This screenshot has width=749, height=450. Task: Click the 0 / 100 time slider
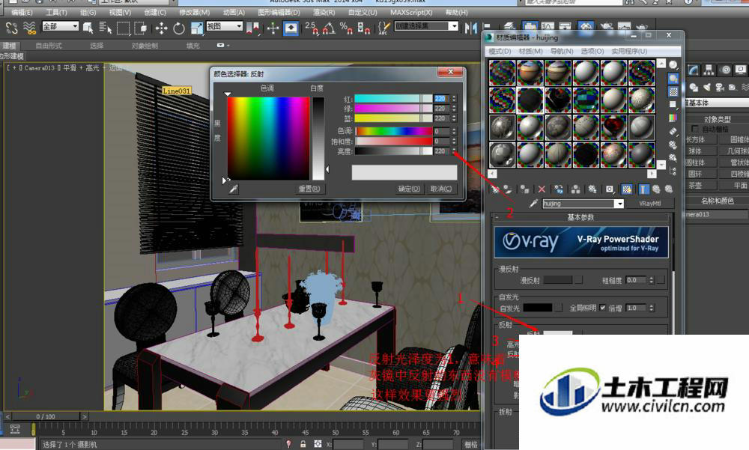tap(46, 416)
